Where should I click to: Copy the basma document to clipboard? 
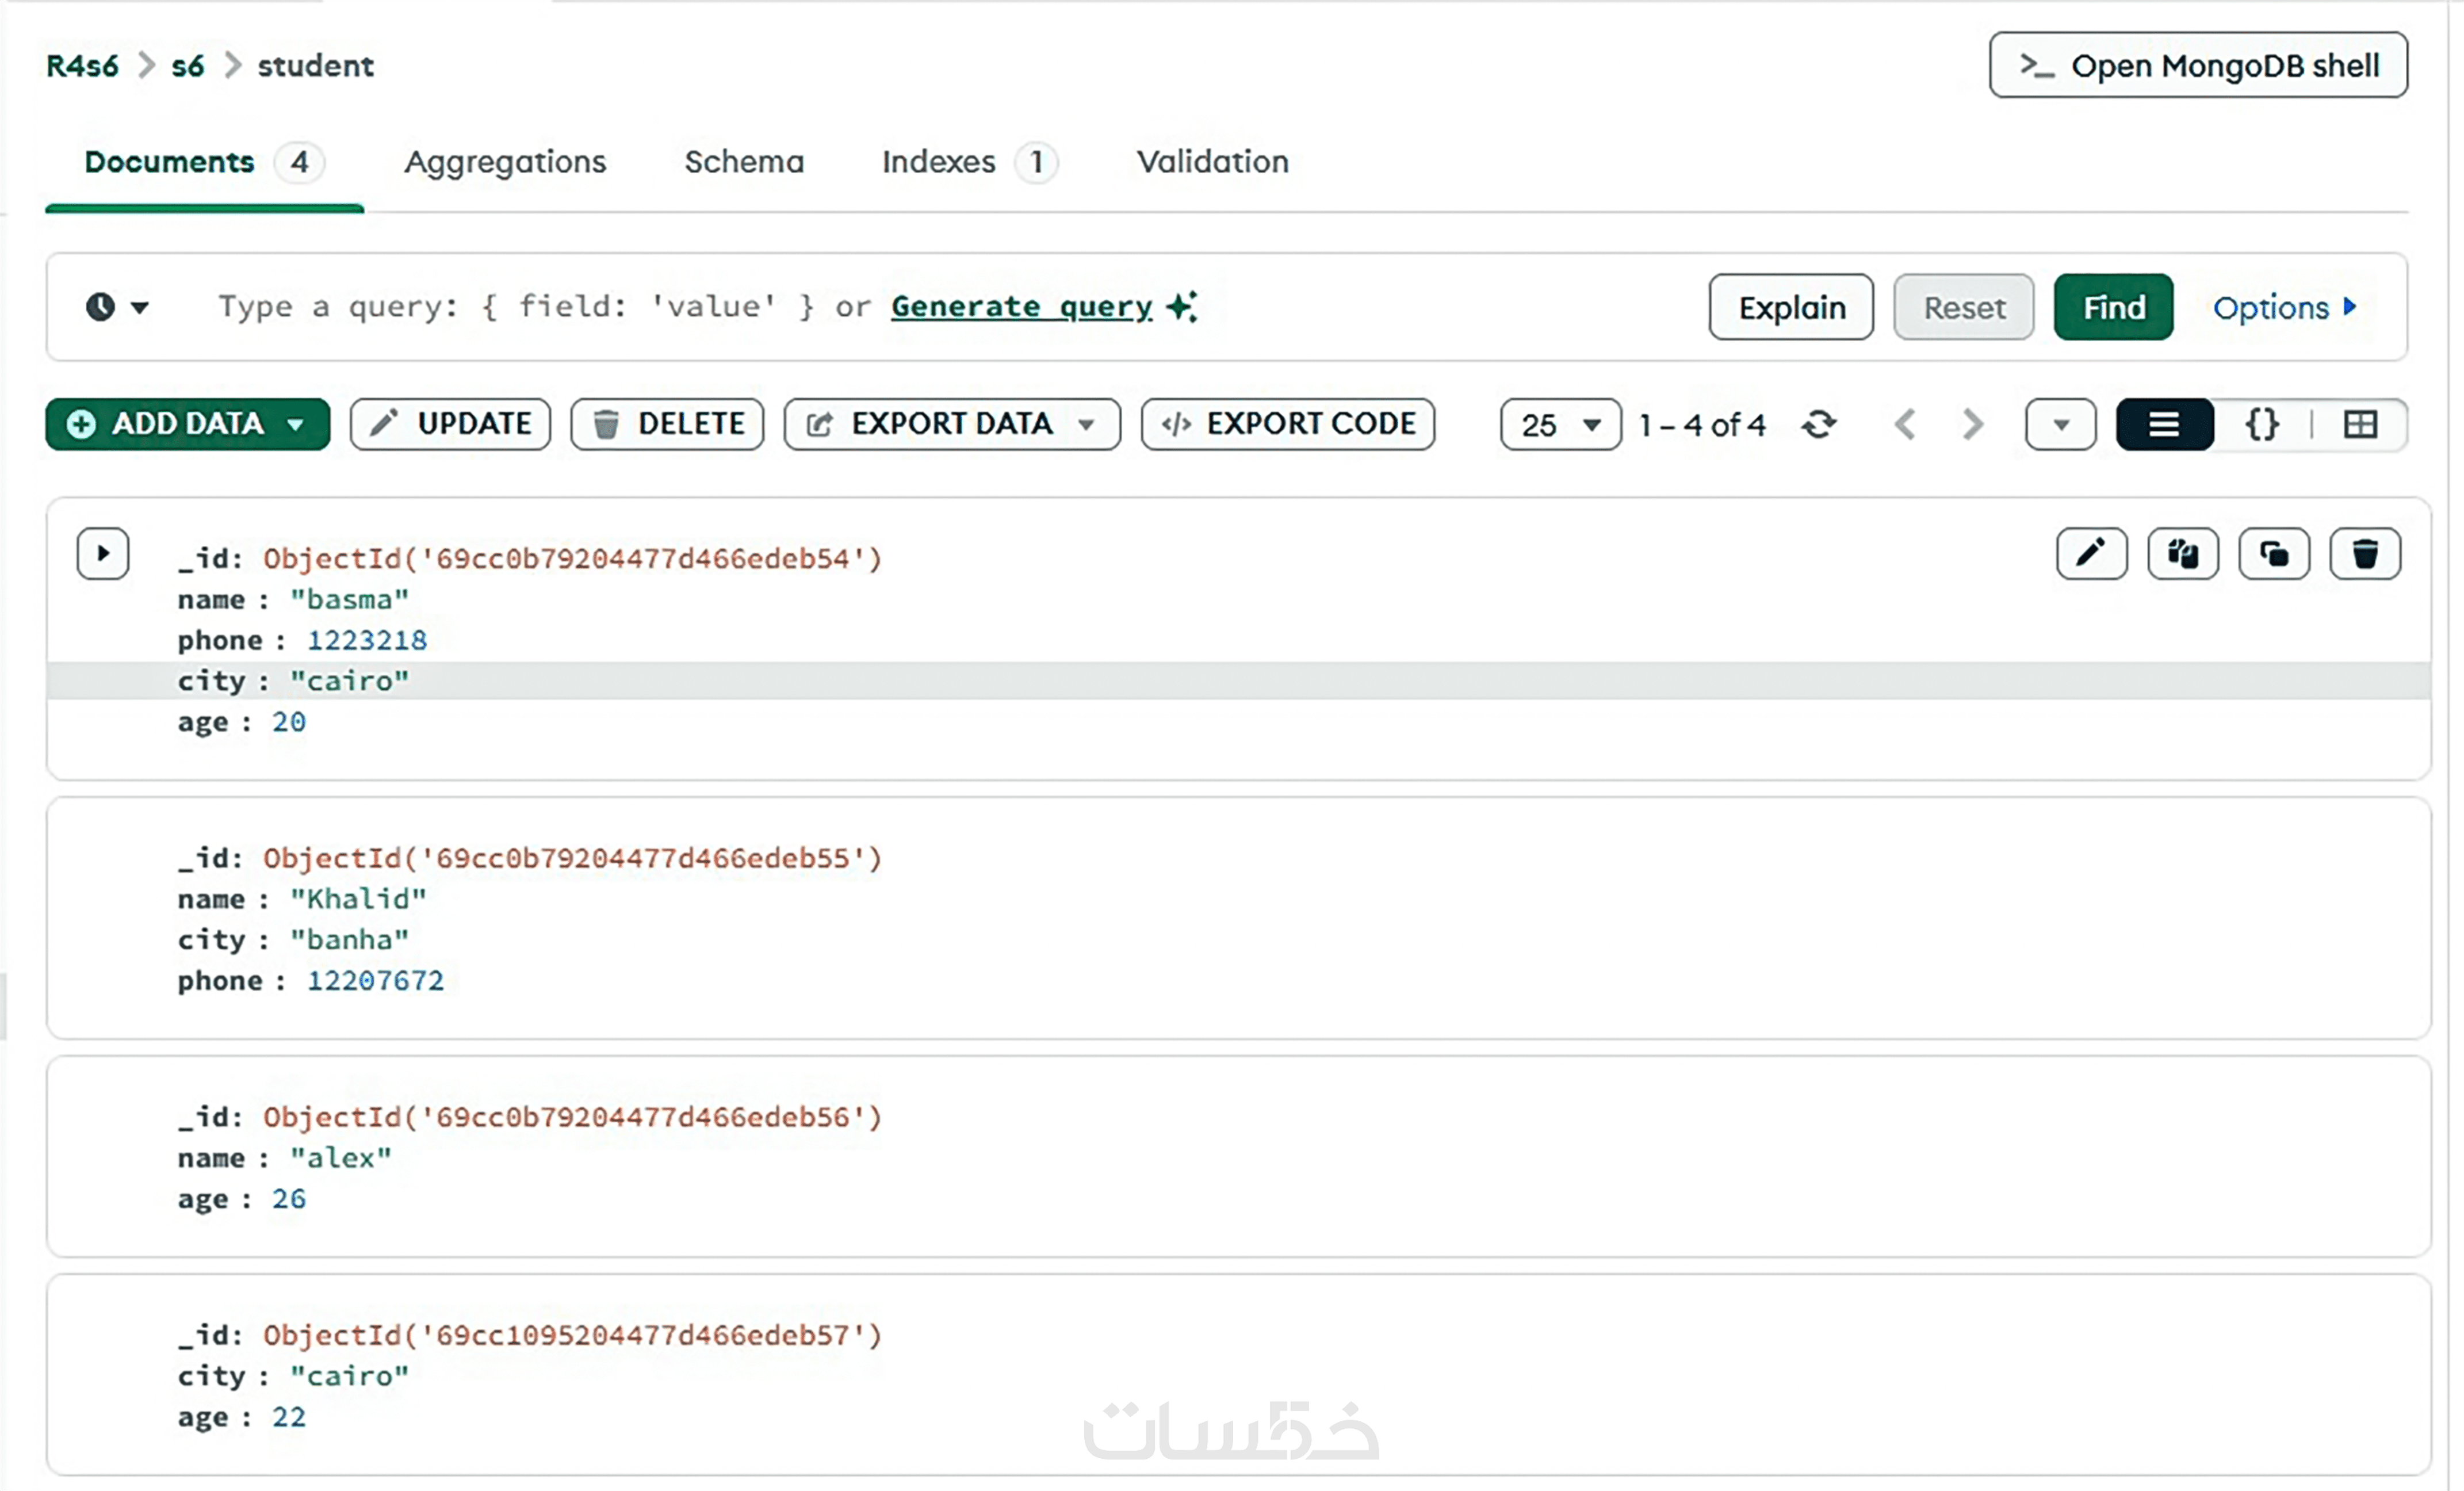pos(2182,554)
